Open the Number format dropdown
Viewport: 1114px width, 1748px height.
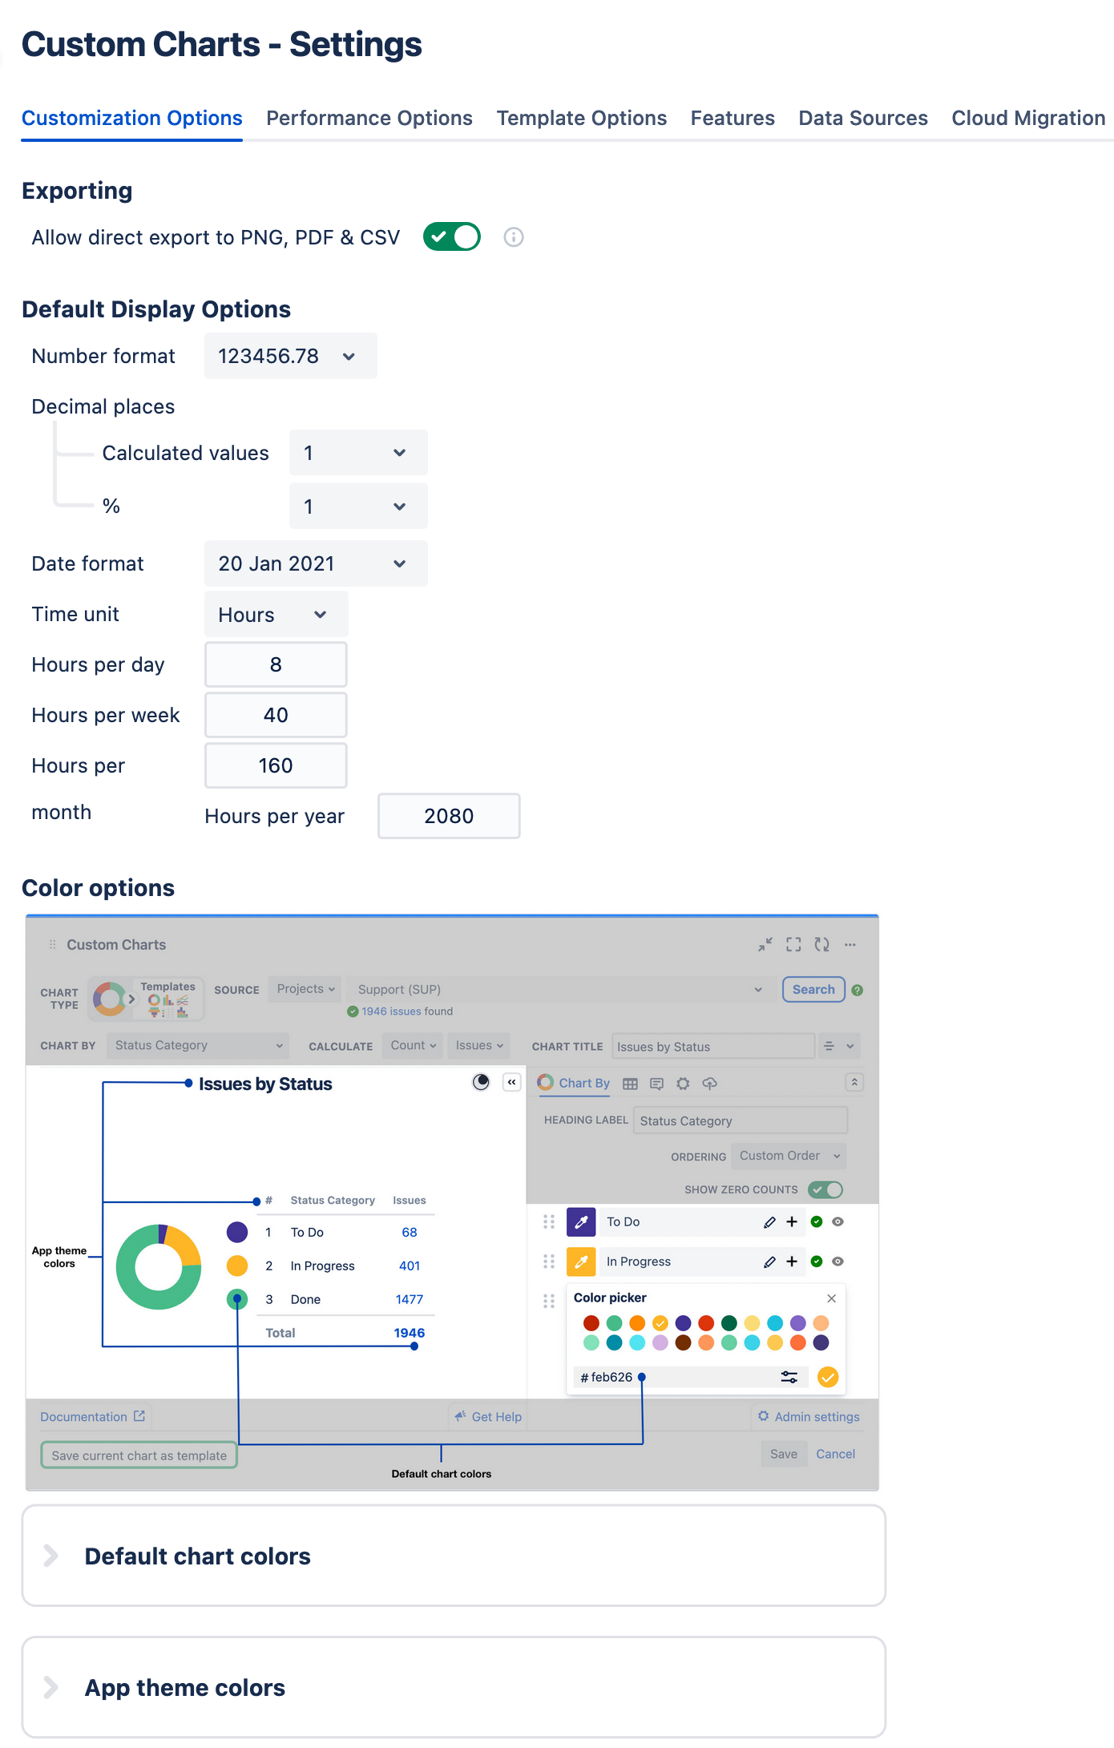click(x=290, y=356)
